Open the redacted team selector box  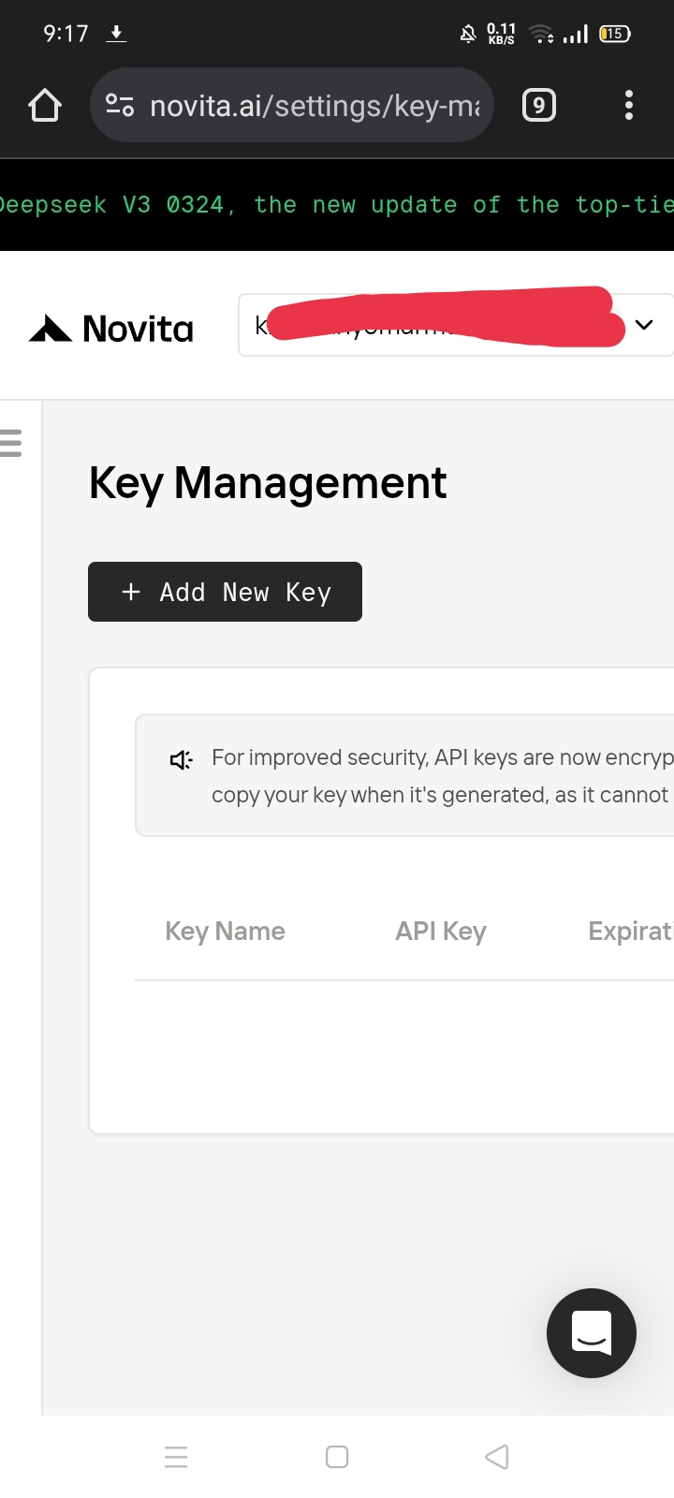click(440, 325)
